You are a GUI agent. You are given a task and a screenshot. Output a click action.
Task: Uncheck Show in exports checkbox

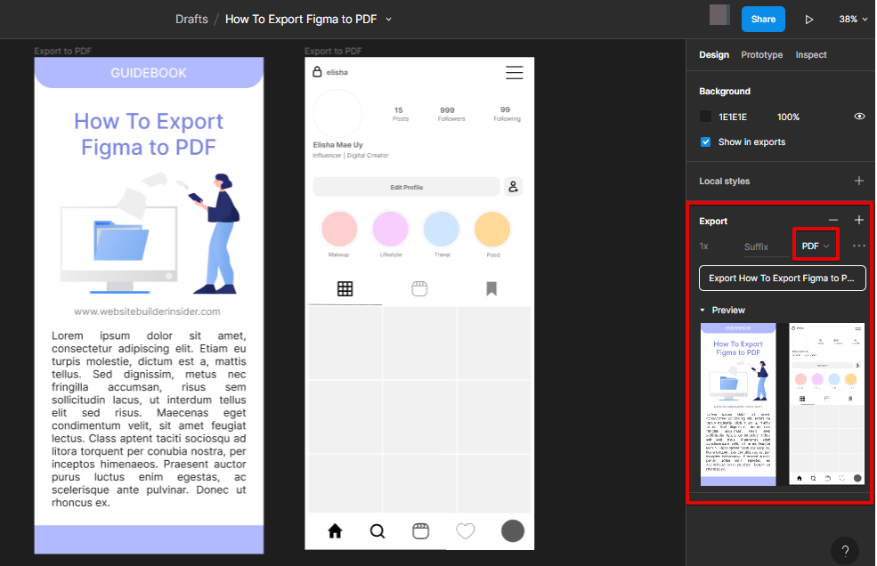coord(706,142)
